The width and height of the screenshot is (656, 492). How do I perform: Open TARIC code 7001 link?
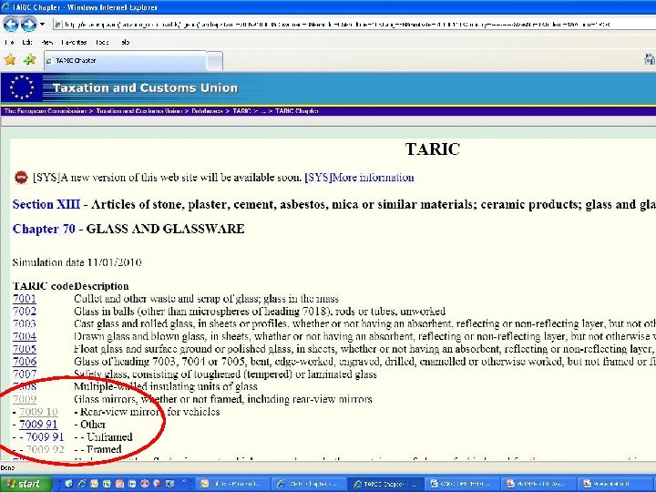click(x=25, y=299)
